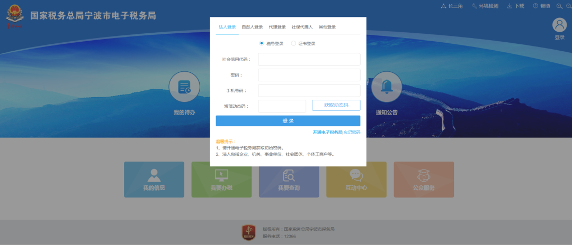Open 我要办税 tile
The height and width of the screenshot is (245, 572).
tap(221, 180)
